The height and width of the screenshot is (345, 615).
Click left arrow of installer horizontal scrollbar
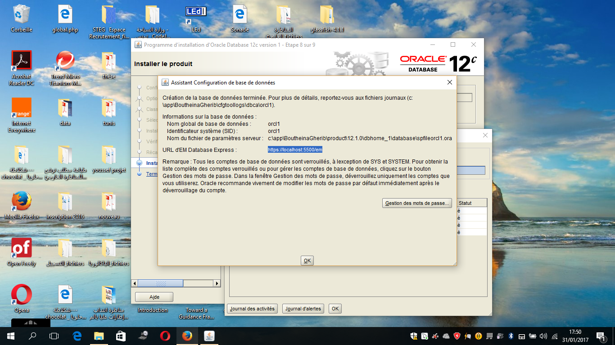click(134, 283)
